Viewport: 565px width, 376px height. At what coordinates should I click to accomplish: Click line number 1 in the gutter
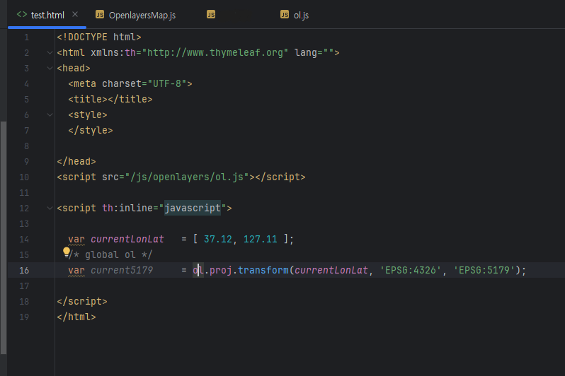point(27,37)
